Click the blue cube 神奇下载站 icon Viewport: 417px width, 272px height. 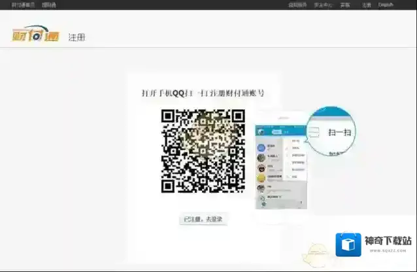(348, 245)
